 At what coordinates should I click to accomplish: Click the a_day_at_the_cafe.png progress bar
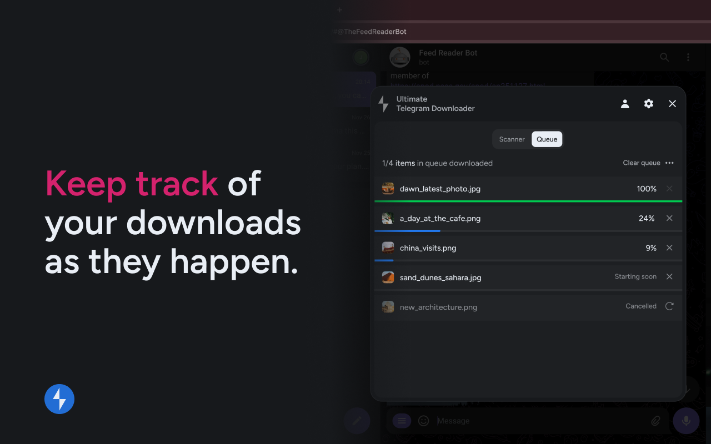click(x=528, y=230)
